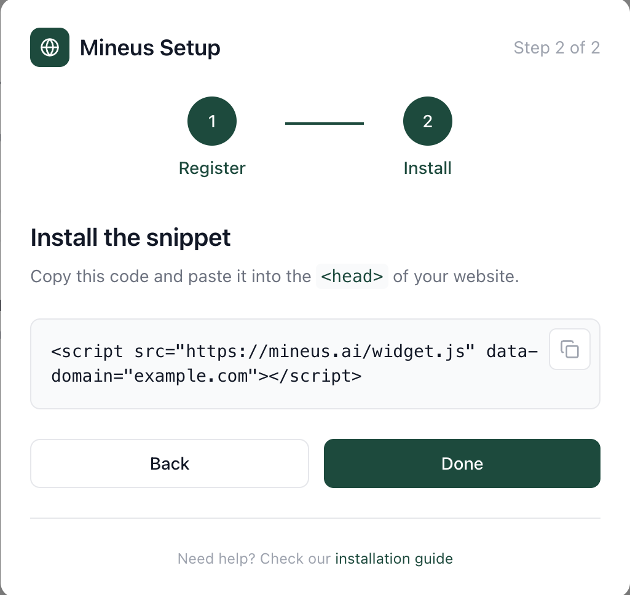Click the Need help footer text

(251, 558)
